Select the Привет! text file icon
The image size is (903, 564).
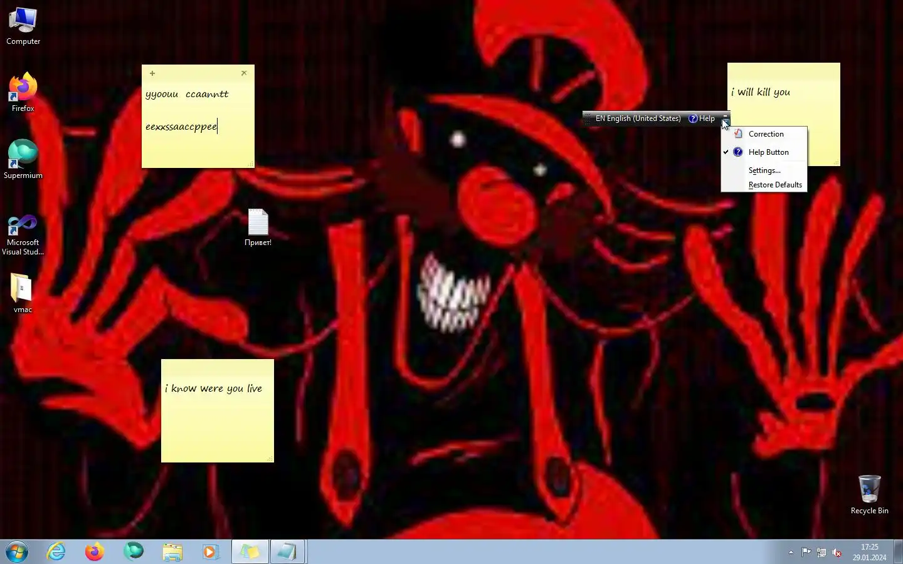[x=258, y=227]
